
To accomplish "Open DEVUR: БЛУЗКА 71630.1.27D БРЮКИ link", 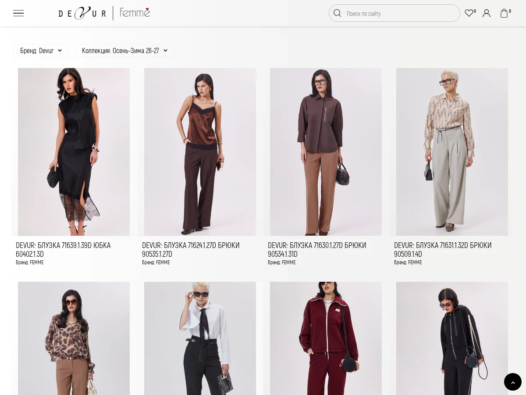I will tap(317, 250).
